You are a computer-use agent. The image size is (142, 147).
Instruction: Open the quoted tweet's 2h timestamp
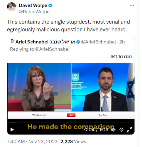(x=122, y=42)
